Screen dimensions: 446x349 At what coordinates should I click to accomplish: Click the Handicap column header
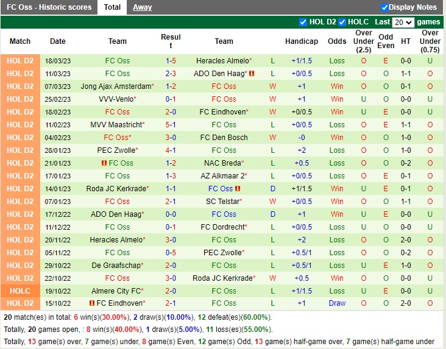click(301, 41)
